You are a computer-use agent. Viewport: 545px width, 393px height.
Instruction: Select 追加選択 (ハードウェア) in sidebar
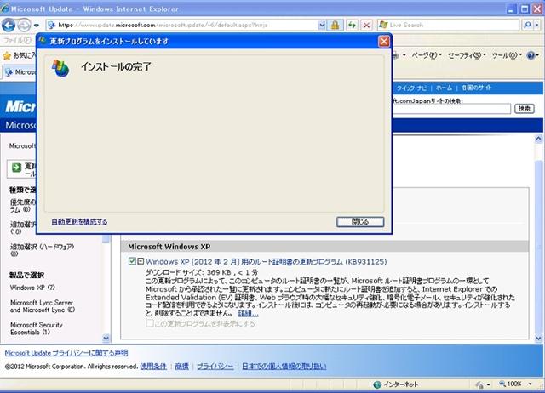click(42, 250)
